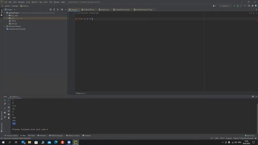Open Python Packages tool window
This screenshot has width=258, height=145.
[x=56, y=136]
